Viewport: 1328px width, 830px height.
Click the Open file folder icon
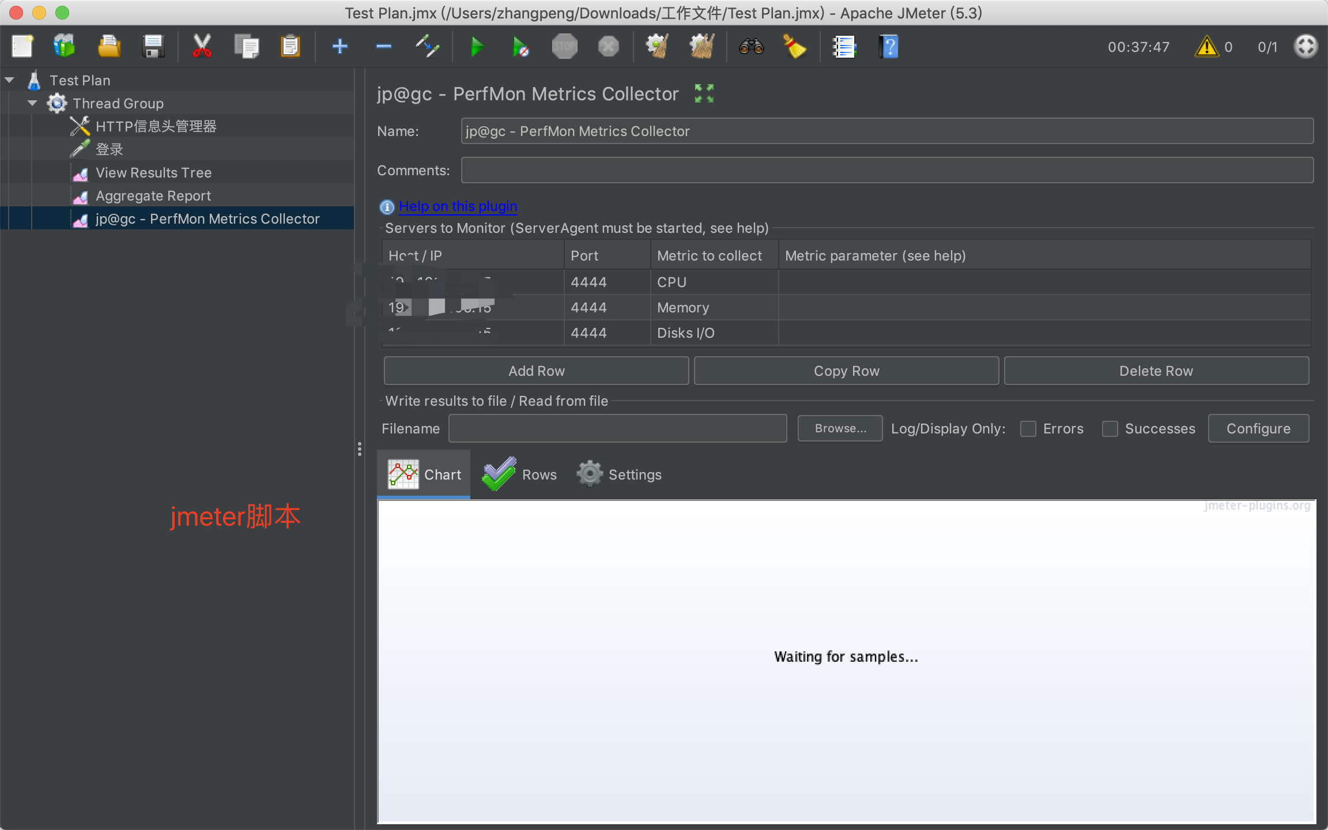coord(109,47)
